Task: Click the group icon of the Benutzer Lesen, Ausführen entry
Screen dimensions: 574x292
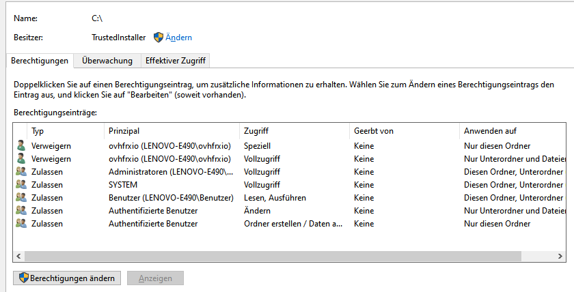Action: click(21, 198)
